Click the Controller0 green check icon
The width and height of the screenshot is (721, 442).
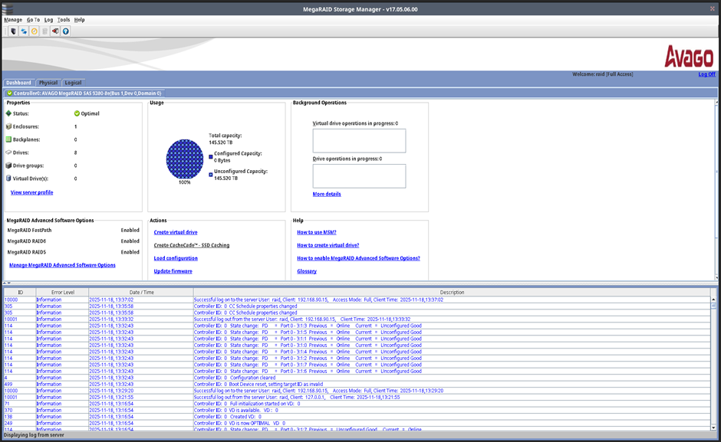click(x=8, y=93)
